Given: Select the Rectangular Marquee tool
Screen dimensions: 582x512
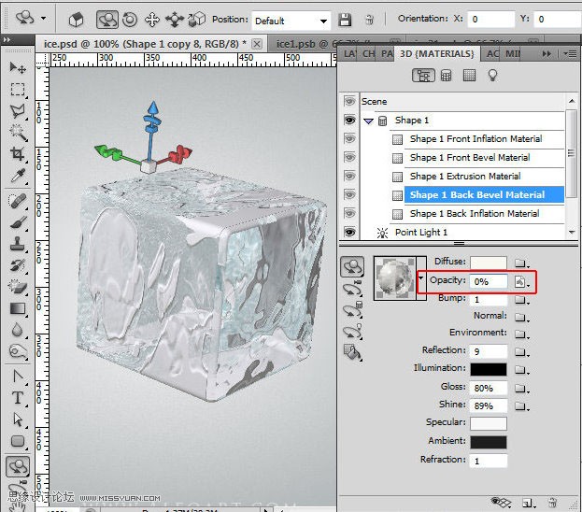Looking at the screenshot, I should [18, 90].
